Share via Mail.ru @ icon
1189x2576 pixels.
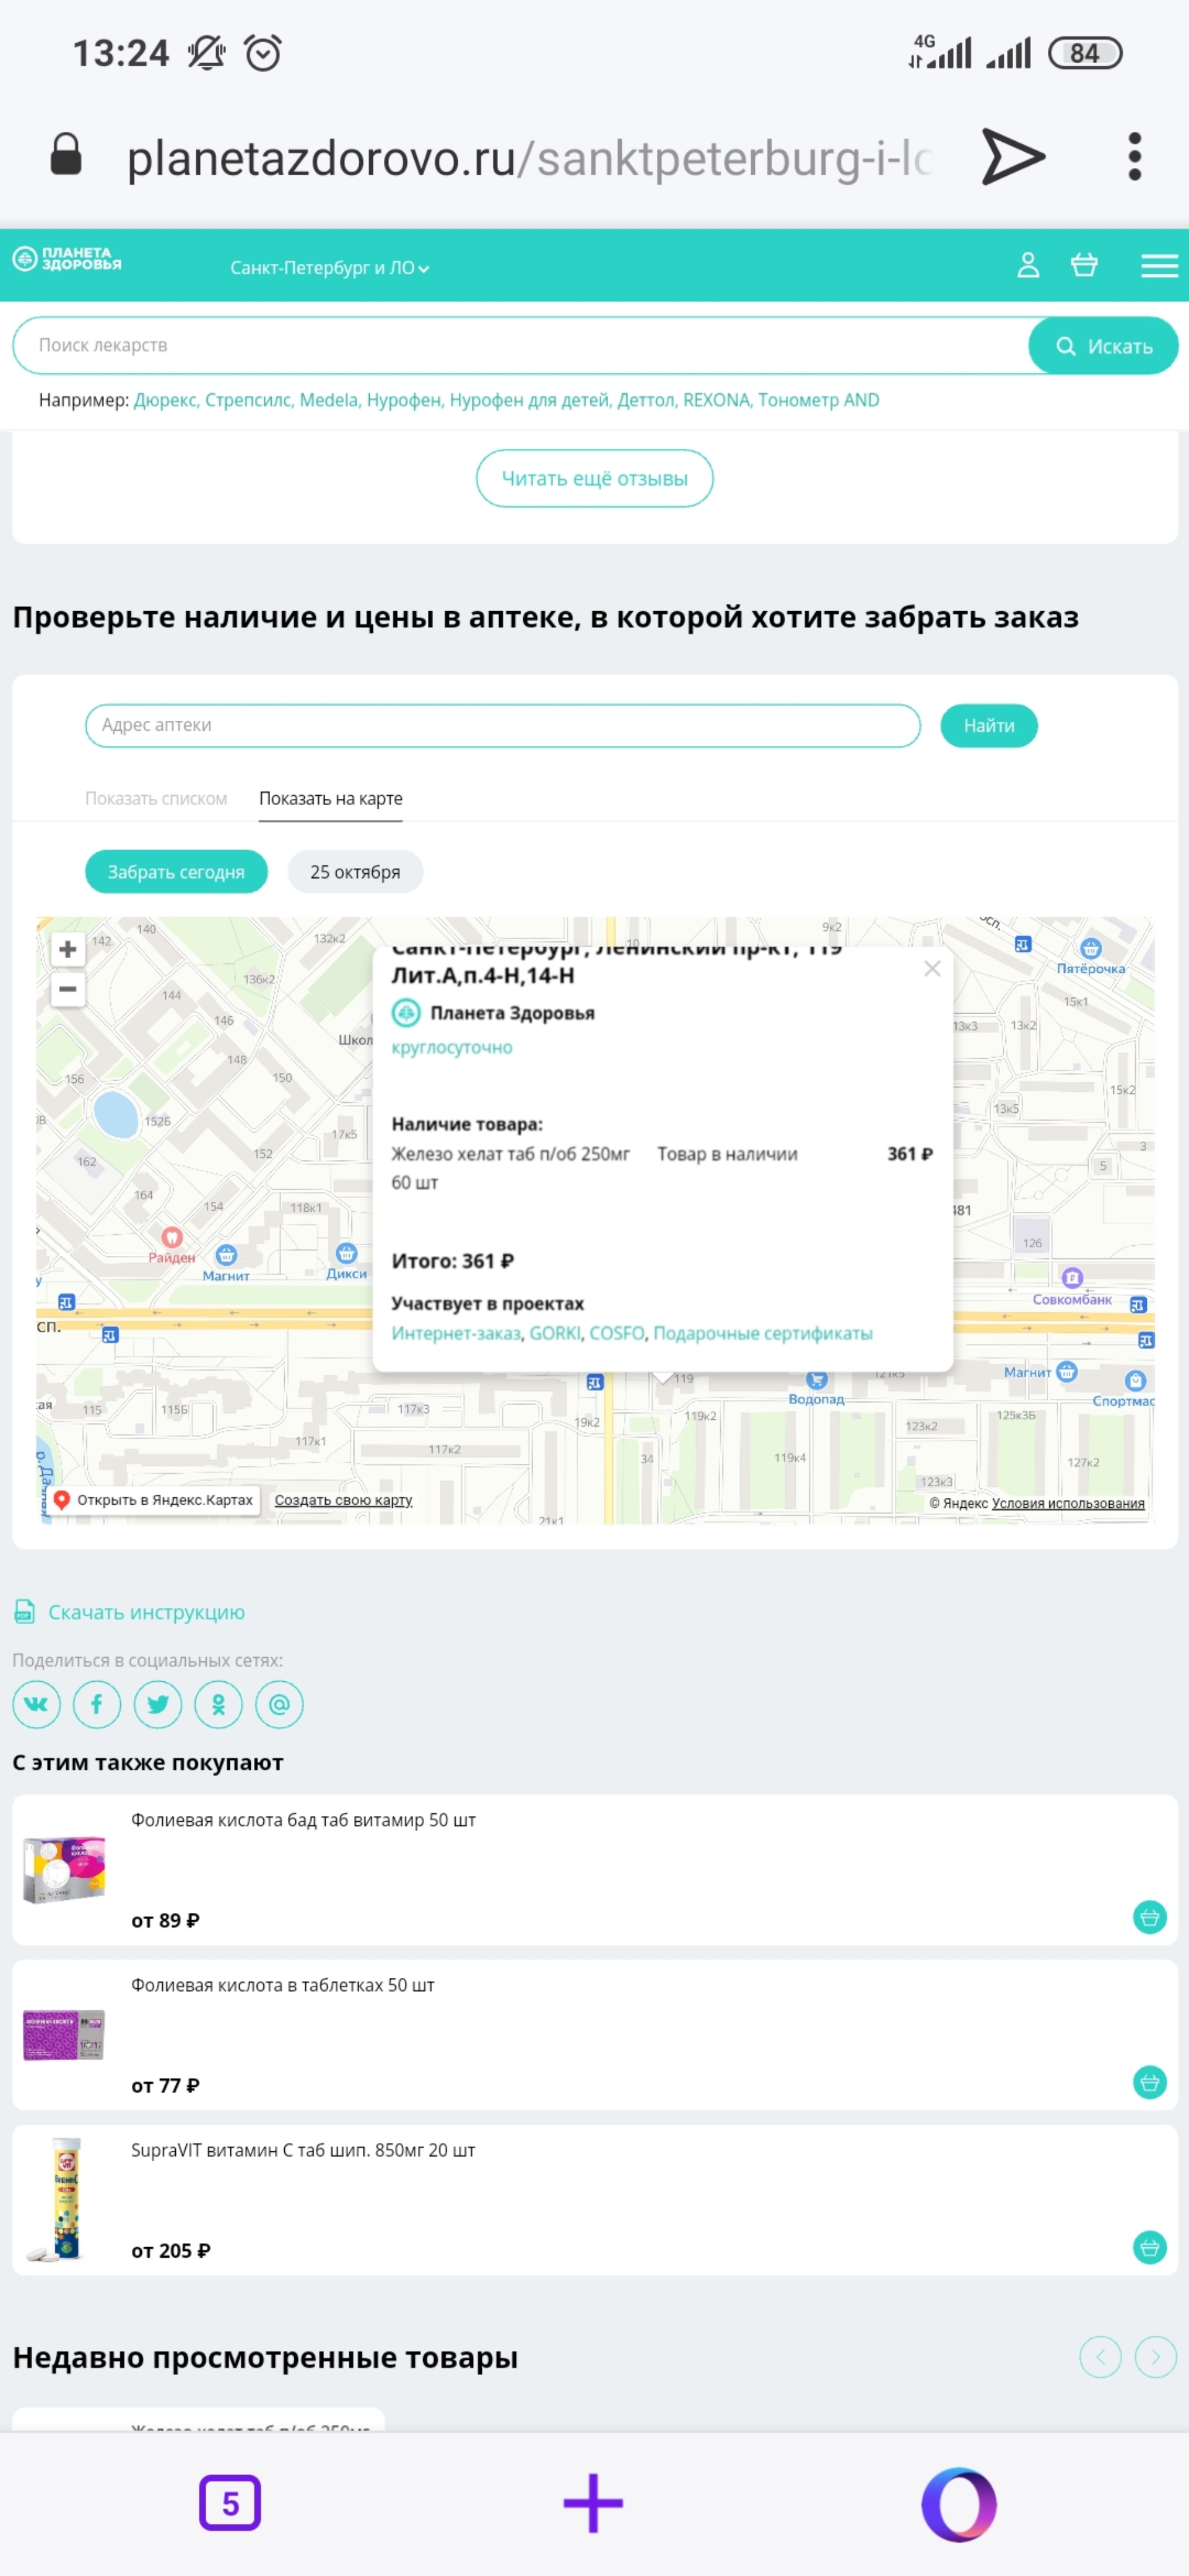point(279,1704)
